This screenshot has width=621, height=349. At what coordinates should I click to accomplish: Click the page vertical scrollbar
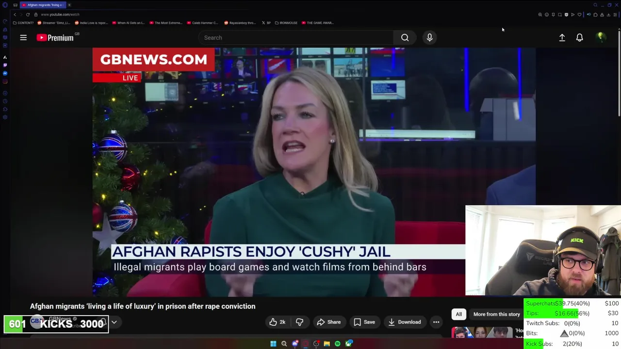[x=619, y=73]
